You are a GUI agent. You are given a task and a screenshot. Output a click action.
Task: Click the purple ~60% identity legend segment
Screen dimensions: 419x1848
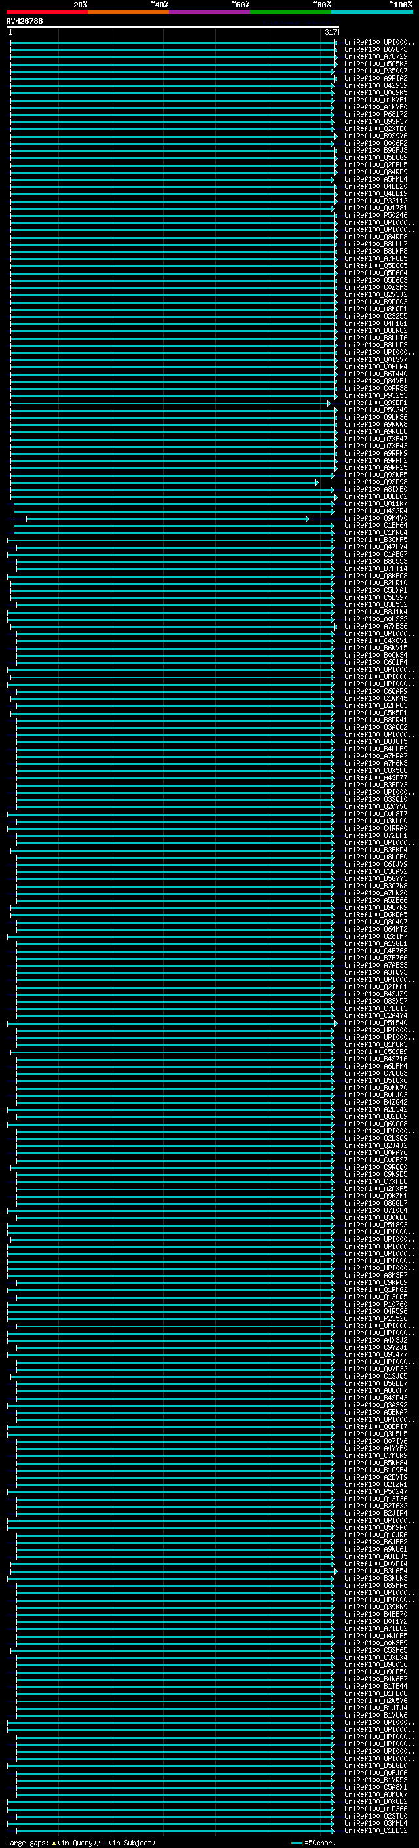[210, 12]
